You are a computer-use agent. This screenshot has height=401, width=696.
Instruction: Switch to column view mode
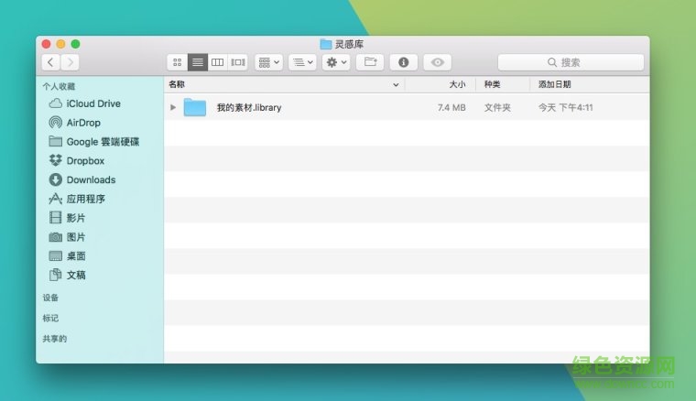pos(218,62)
